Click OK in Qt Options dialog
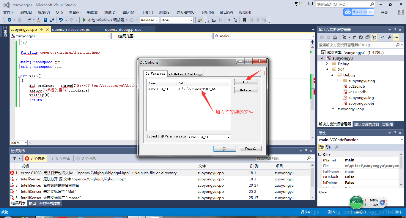406x218 pixels. click(x=224, y=149)
